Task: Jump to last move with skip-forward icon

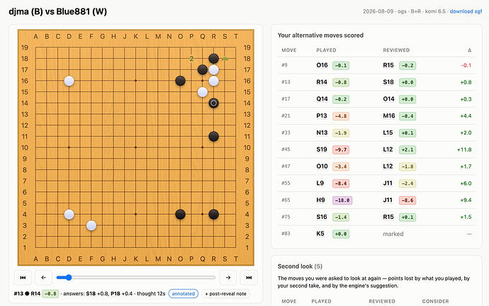Action: 249,278
